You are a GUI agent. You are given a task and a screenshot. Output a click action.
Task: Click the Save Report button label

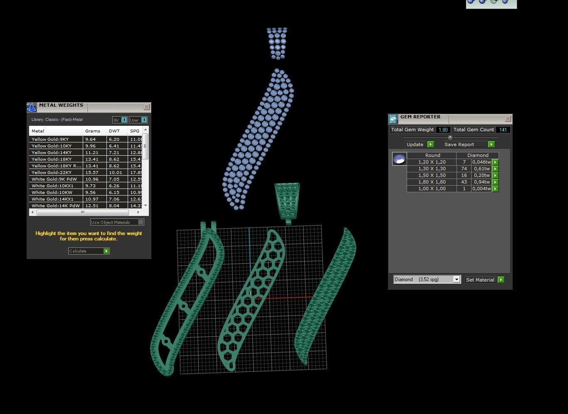[459, 145]
